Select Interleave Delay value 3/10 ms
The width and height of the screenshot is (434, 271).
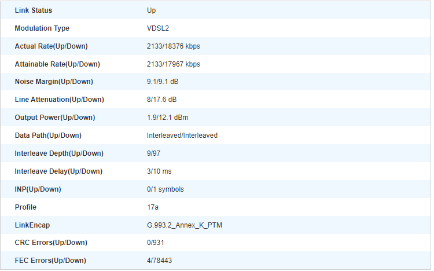[x=159, y=171]
